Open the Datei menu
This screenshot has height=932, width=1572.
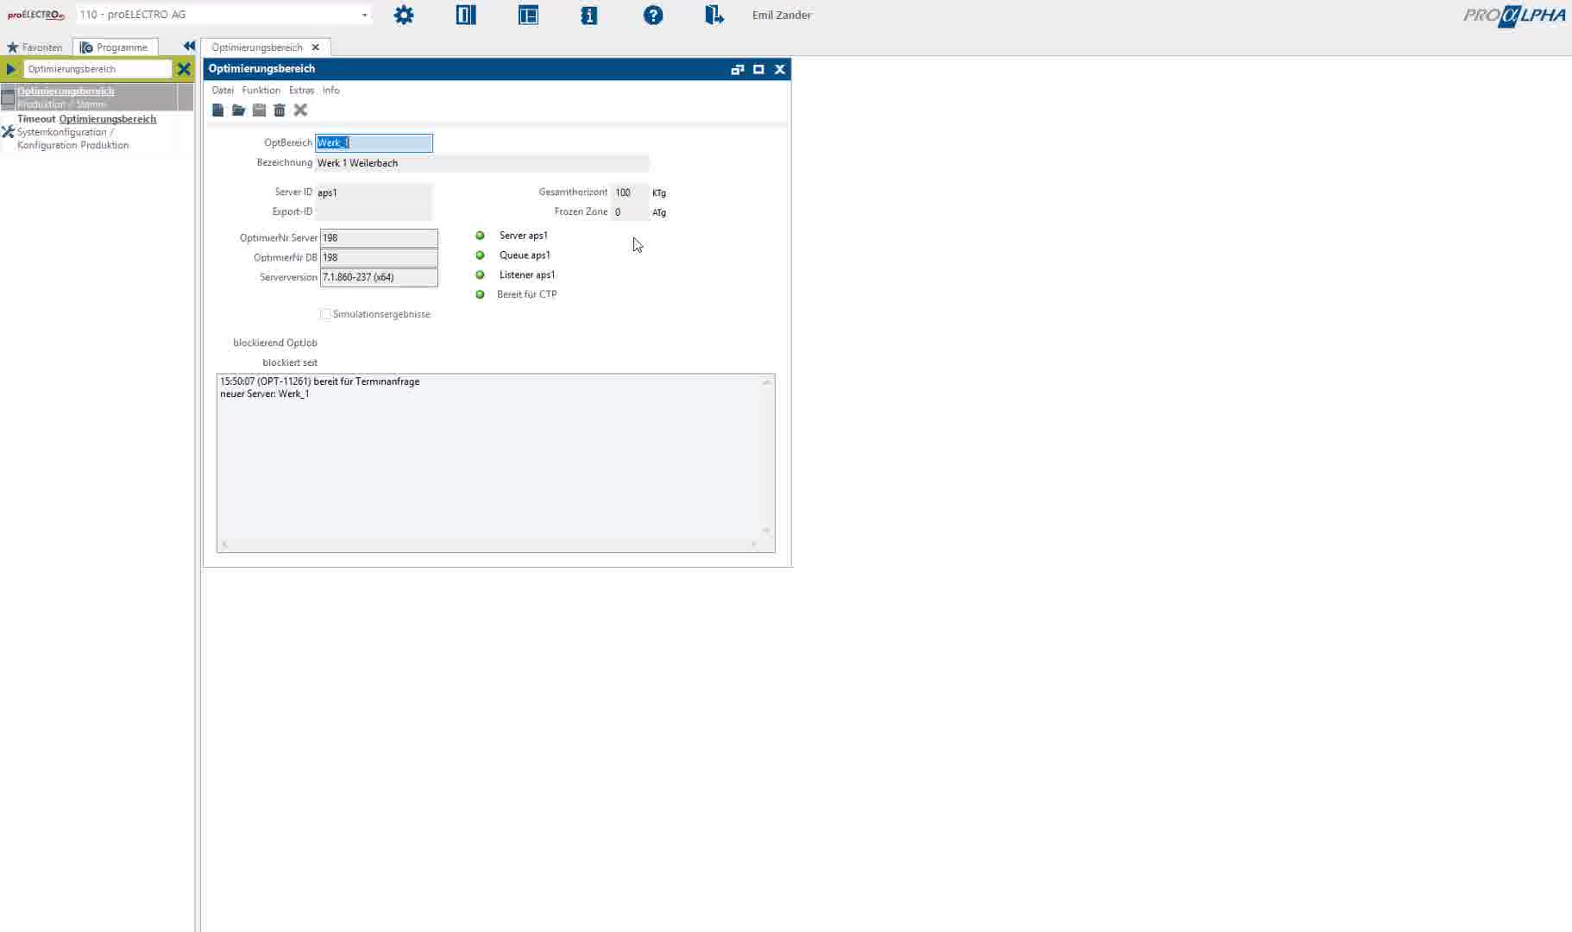tap(223, 90)
